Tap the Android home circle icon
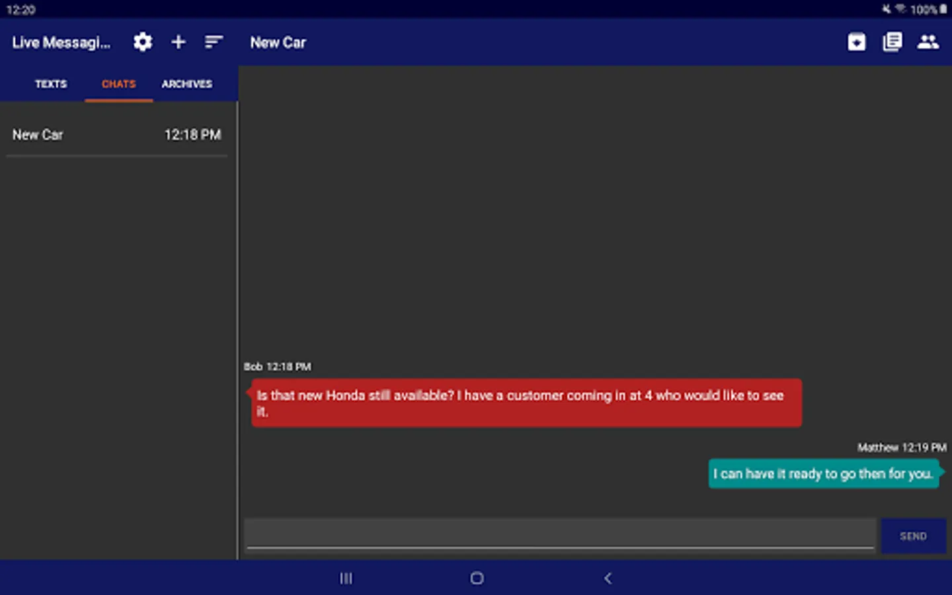The image size is (952, 595). click(x=477, y=578)
